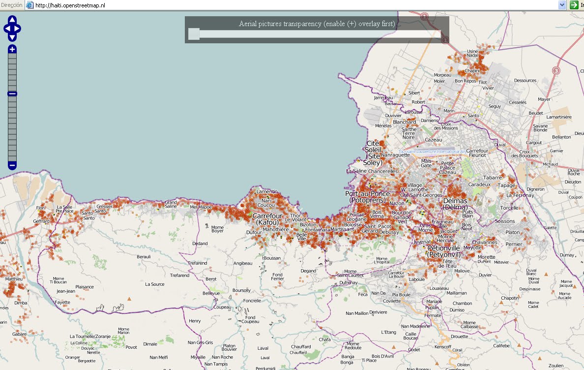Click the La Saline map label
The height and width of the screenshot is (370, 584).
(x=356, y=171)
